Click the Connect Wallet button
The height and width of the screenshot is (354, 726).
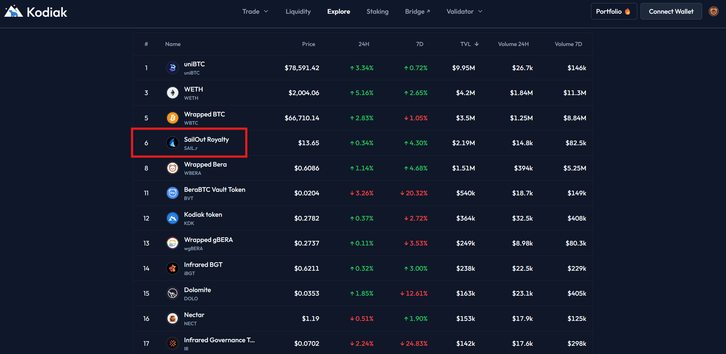671,12
